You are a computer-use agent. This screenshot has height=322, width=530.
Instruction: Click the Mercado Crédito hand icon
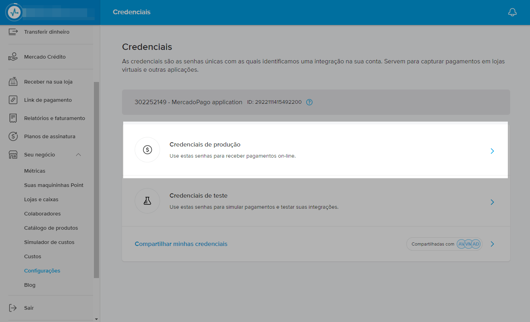click(13, 57)
